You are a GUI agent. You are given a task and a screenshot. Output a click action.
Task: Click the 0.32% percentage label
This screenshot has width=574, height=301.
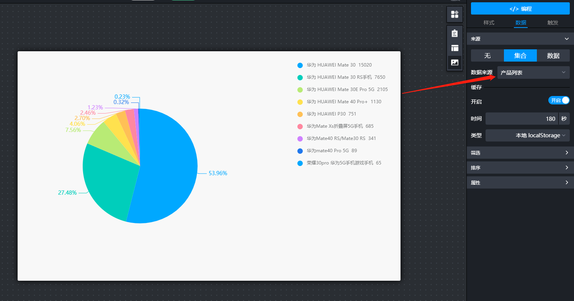121,102
